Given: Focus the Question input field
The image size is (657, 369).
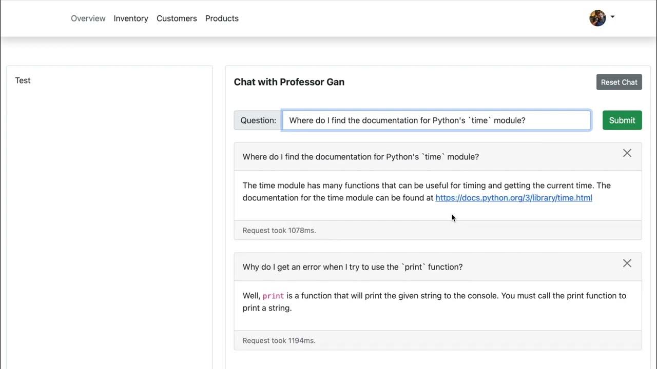Looking at the screenshot, I should [436, 120].
